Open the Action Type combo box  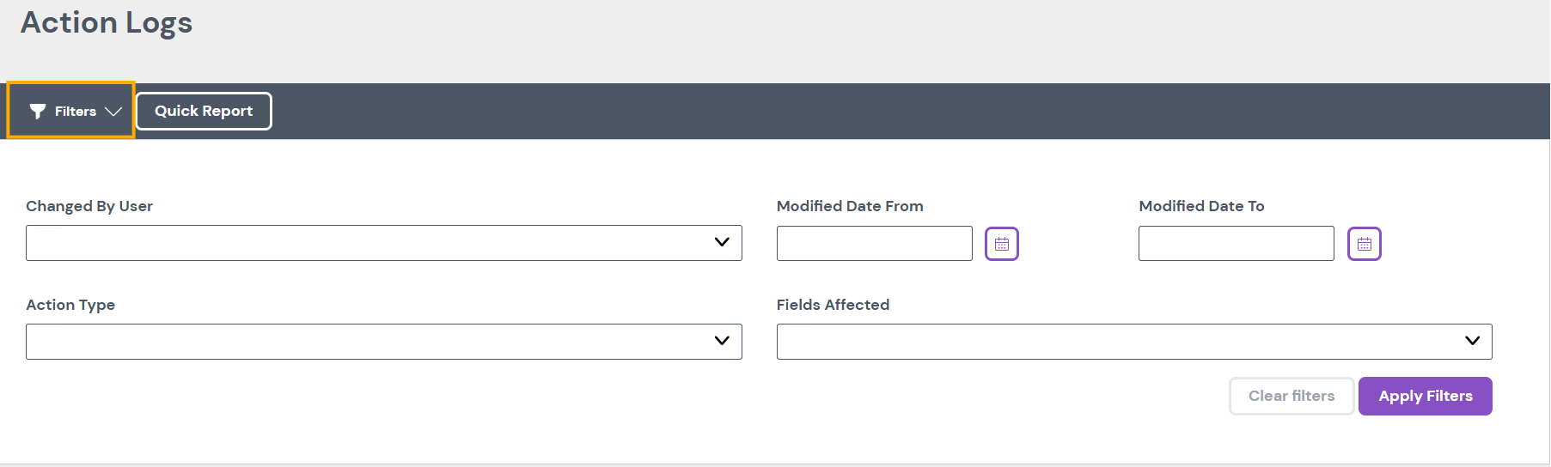[369, 342]
